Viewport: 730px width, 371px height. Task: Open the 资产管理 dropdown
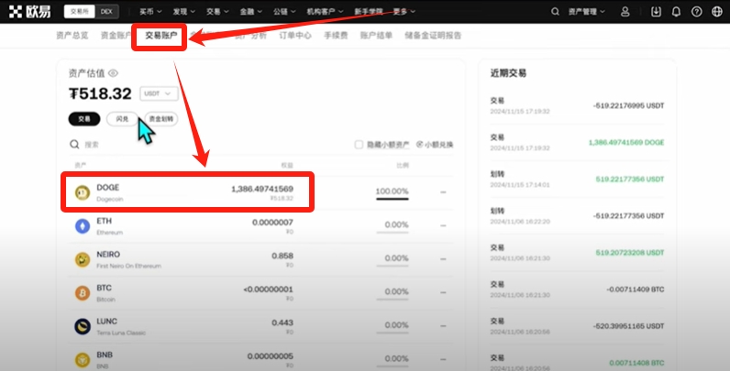[x=587, y=12]
